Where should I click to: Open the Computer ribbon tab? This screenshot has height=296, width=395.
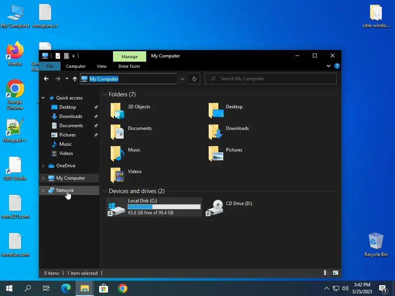76,66
